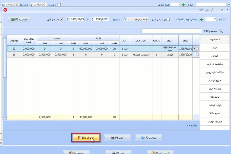Image resolution: width=231 pixels, height=154 pixels.
Task: Select خروج از انبار filter
Action: [x=215, y=80]
